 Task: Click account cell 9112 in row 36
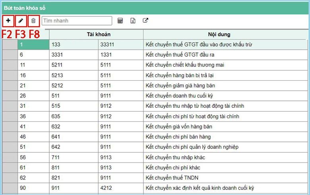[121, 117]
